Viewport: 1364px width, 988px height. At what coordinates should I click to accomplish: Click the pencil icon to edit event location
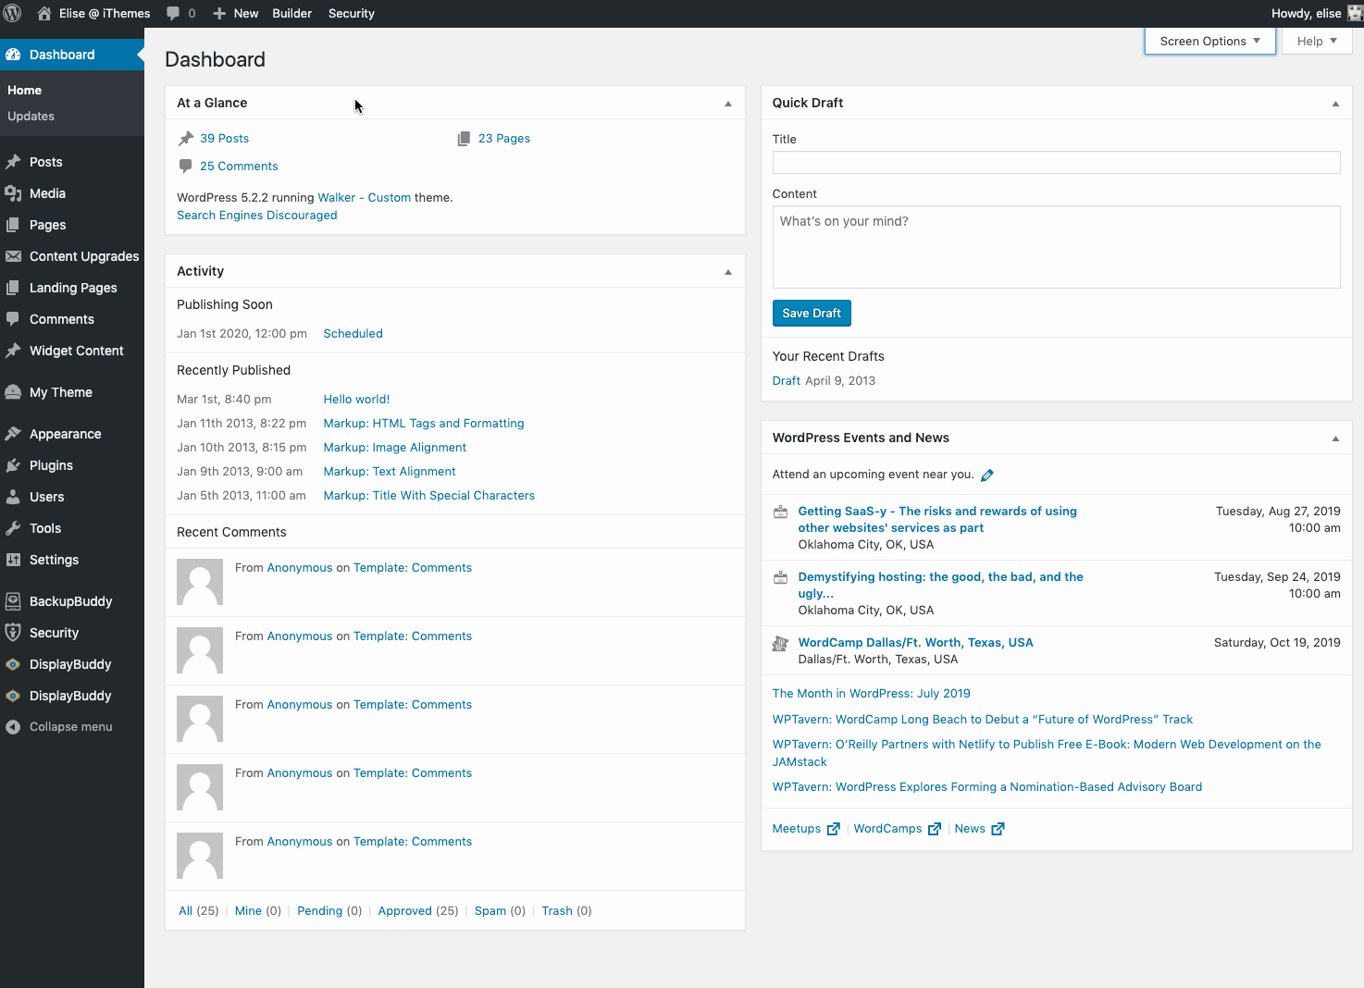click(987, 475)
